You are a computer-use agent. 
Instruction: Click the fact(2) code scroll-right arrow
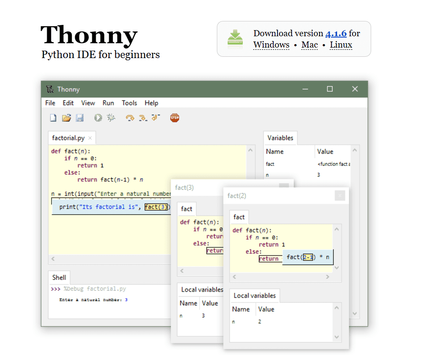[327, 277]
